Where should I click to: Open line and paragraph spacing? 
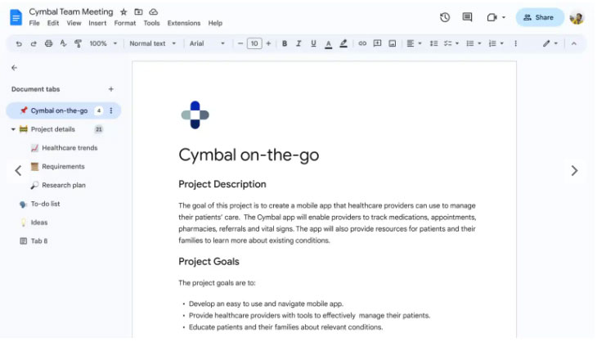click(x=433, y=43)
